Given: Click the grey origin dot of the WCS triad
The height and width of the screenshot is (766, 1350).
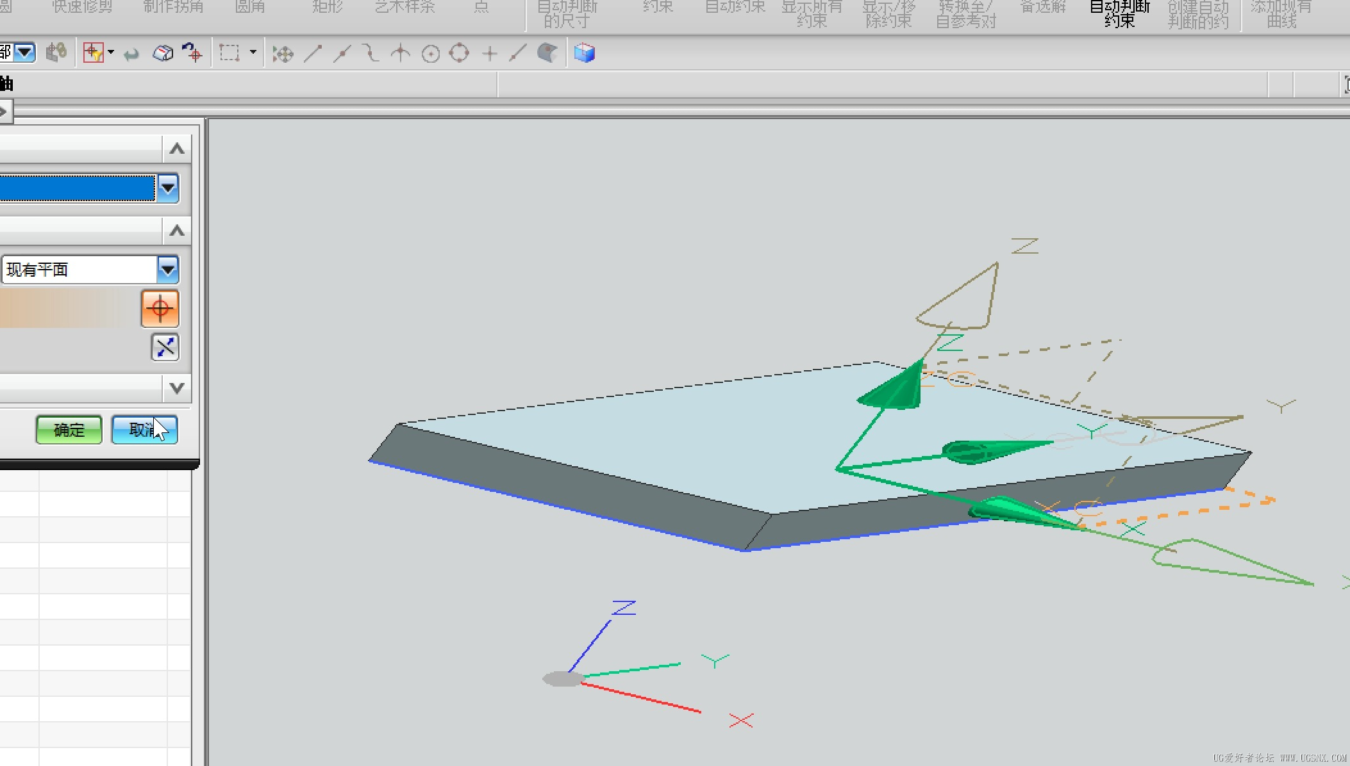Looking at the screenshot, I should point(563,679).
